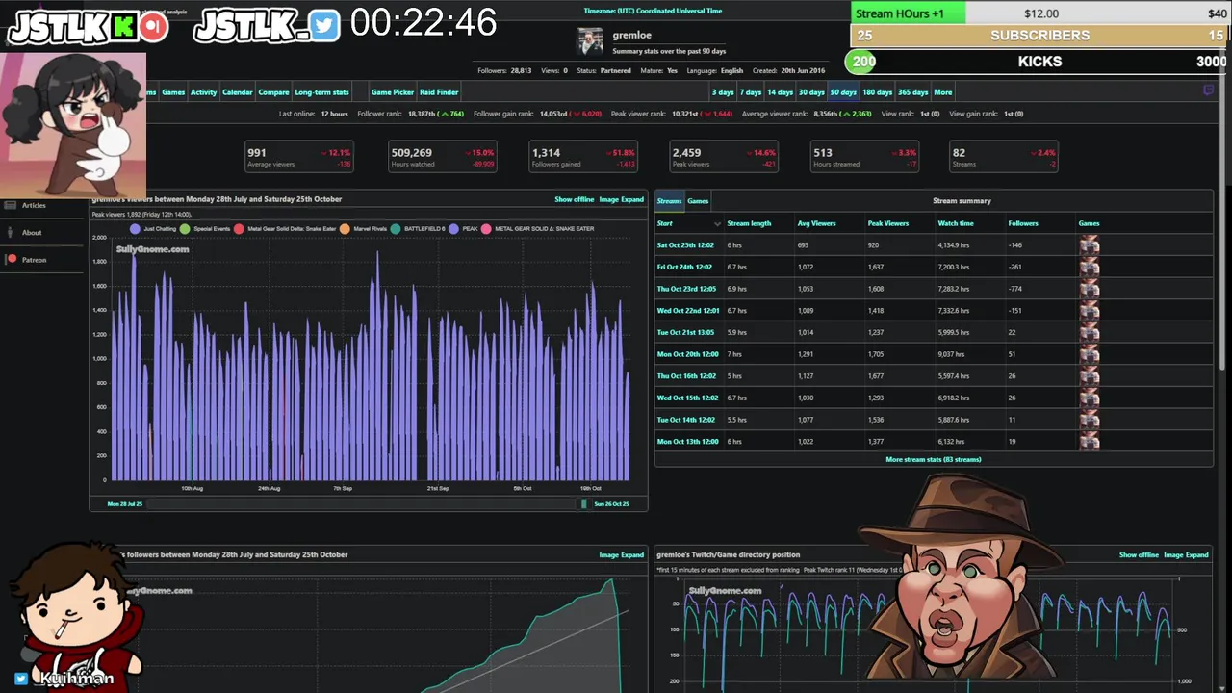Open the Calendar menu tab
The height and width of the screenshot is (693, 1232).
tap(237, 92)
